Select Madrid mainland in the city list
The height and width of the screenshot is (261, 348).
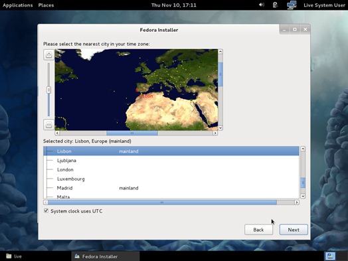pos(171,188)
